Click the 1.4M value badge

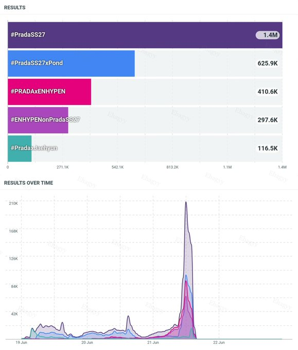coord(268,35)
